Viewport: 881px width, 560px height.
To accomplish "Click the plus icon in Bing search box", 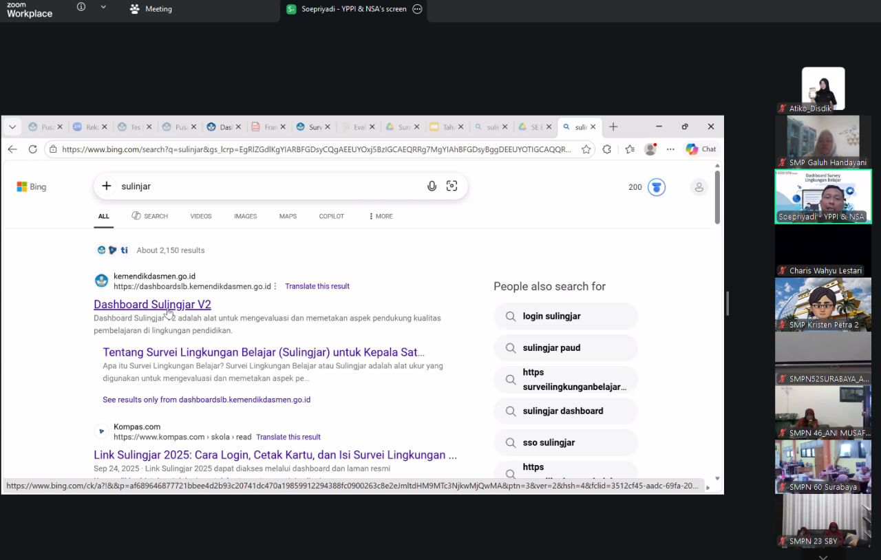I will pos(107,186).
